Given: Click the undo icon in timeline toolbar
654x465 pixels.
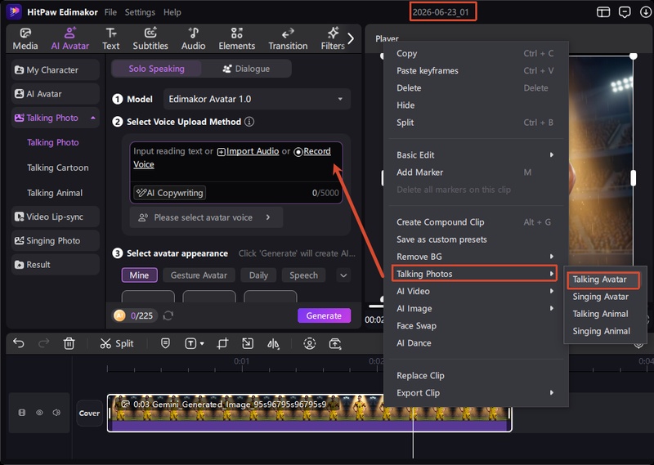Looking at the screenshot, I should coord(19,343).
